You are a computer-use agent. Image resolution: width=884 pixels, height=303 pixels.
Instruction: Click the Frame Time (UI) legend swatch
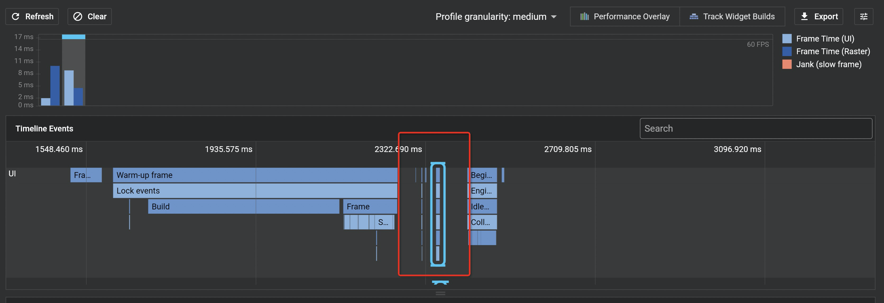787,38
